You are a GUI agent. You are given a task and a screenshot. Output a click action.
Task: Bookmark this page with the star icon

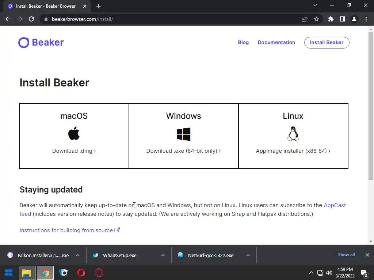click(x=316, y=19)
